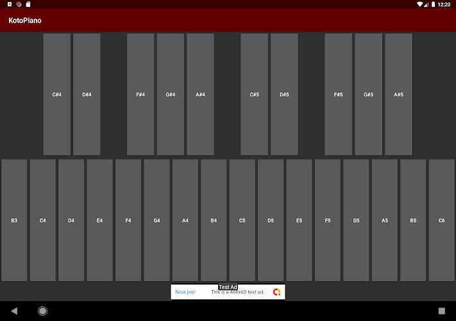
Task: Check the Wi-Fi status icon
Action: point(419,4)
